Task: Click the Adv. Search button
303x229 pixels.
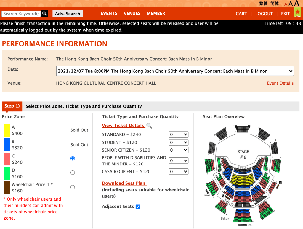Action: [x=68, y=14]
